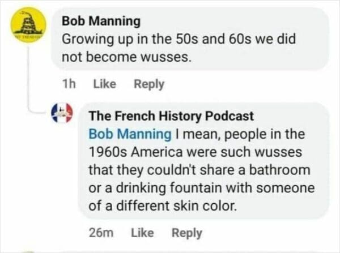Image resolution: width=340 pixels, height=253 pixels.
Task: Click the blue Bob Manning mention in reply
Action: click(x=130, y=135)
